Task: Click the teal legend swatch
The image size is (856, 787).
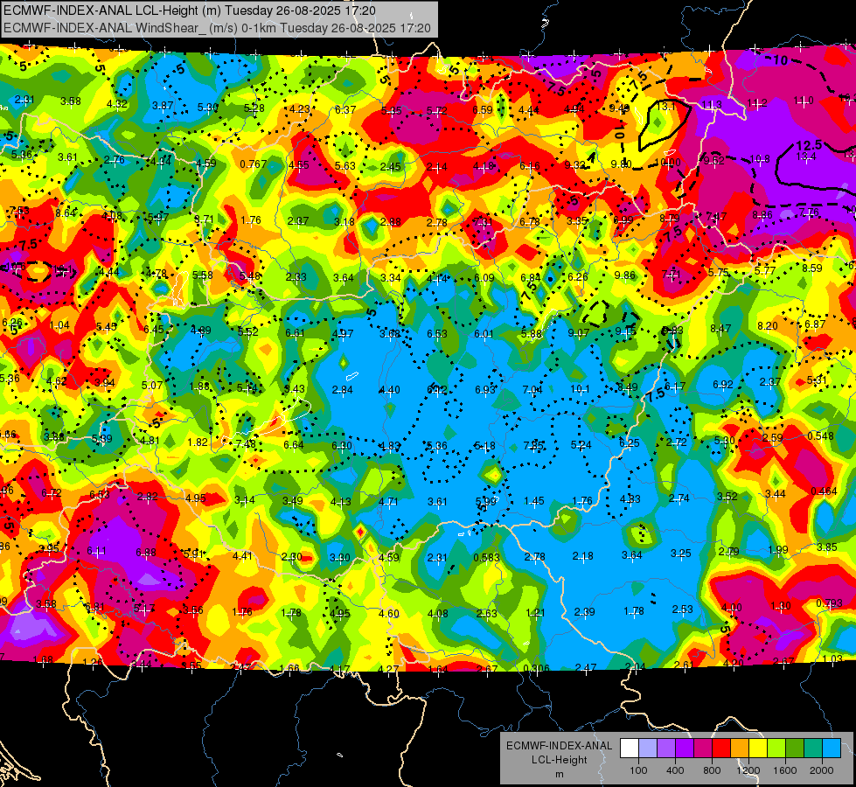Action: tap(813, 748)
